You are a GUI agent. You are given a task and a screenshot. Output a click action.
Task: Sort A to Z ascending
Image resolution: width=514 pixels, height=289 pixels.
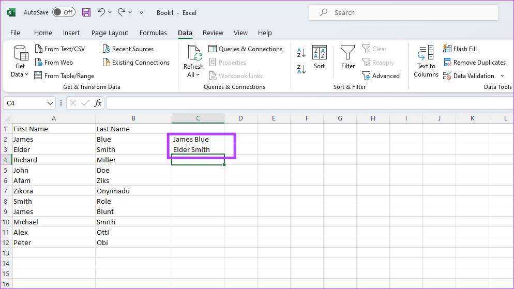tap(301, 52)
